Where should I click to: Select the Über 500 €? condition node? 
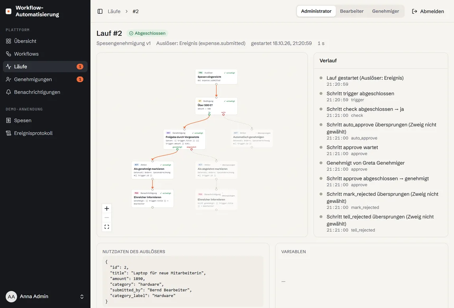[216, 106]
